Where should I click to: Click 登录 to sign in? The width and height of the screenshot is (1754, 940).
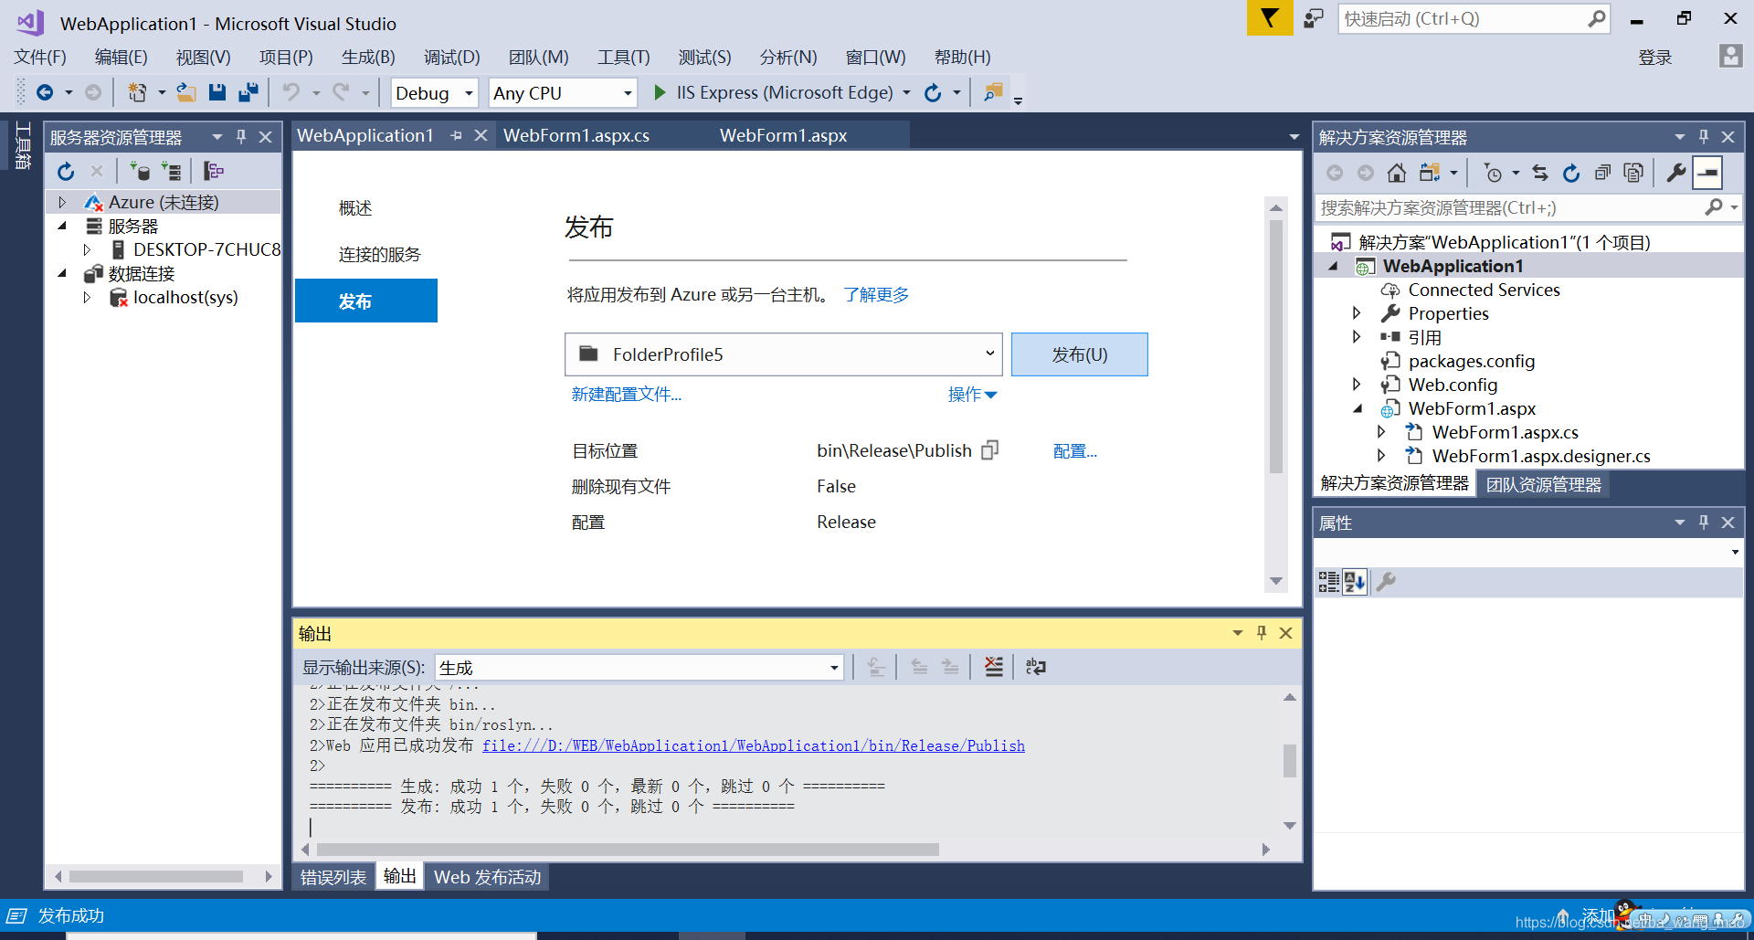tap(1654, 58)
